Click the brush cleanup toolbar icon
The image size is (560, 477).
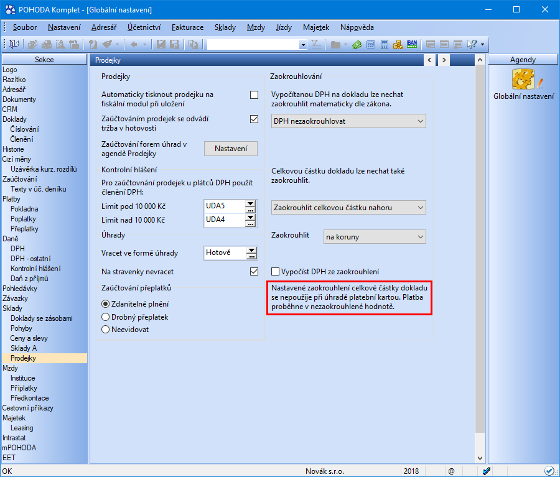(x=107, y=44)
